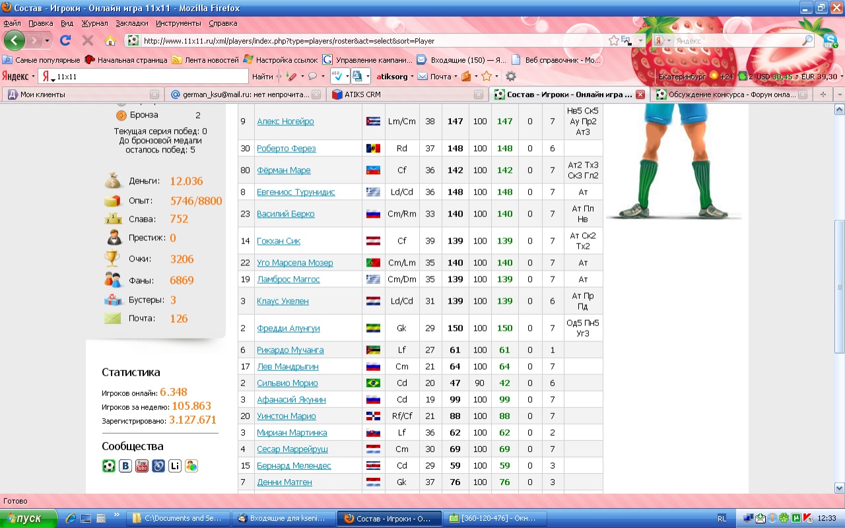The width and height of the screenshot is (845, 528).
Task: Reload the page with the refresh icon
Action: click(65, 41)
